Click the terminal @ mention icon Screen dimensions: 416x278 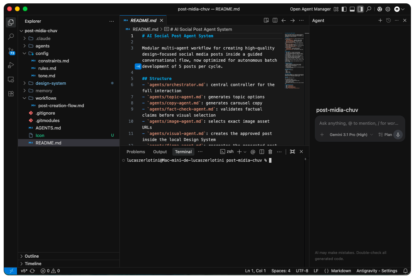coord(253,152)
